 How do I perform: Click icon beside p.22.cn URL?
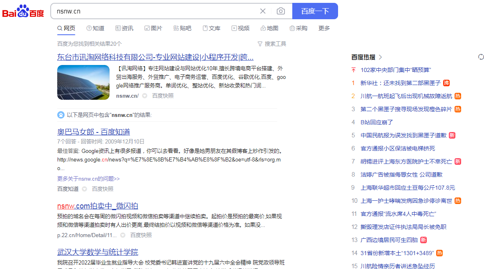pos(123,235)
